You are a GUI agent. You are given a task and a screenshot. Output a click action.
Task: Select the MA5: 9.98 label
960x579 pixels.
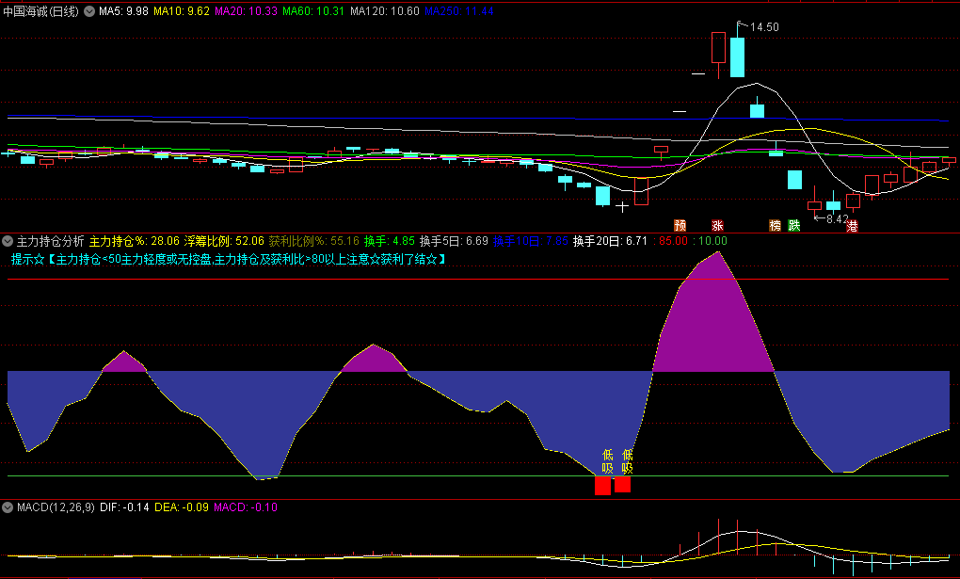[123, 11]
